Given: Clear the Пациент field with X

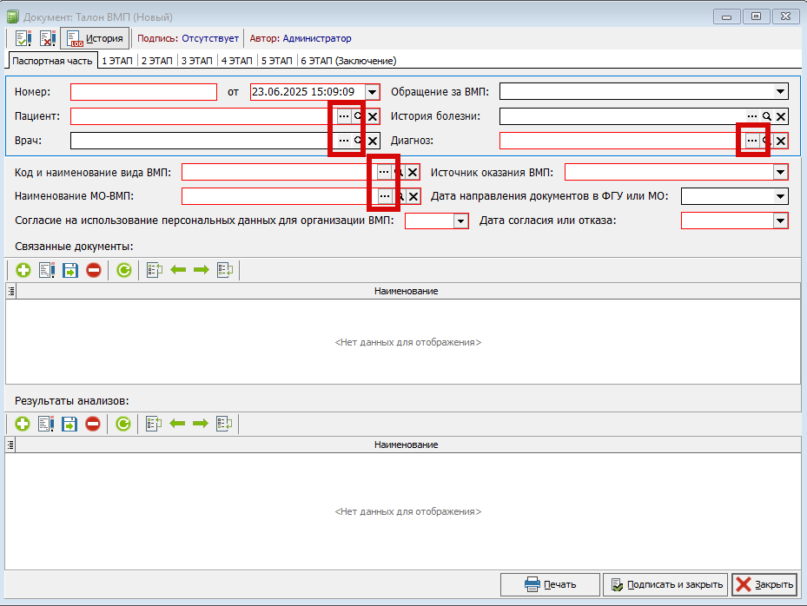Looking at the screenshot, I should click(x=373, y=116).
